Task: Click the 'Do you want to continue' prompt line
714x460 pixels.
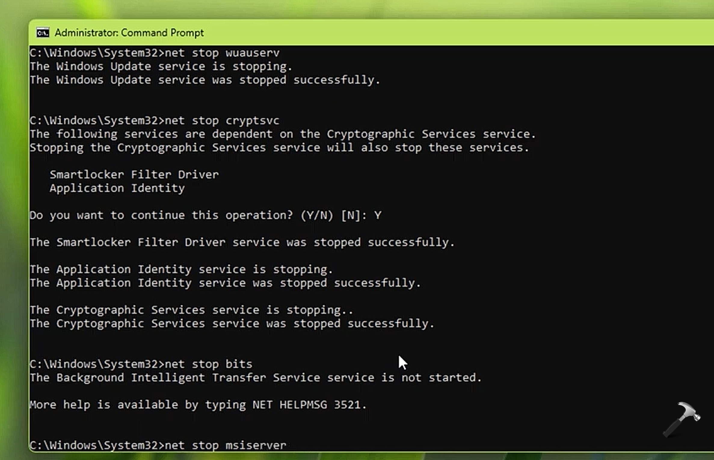Action: point(205,215)
